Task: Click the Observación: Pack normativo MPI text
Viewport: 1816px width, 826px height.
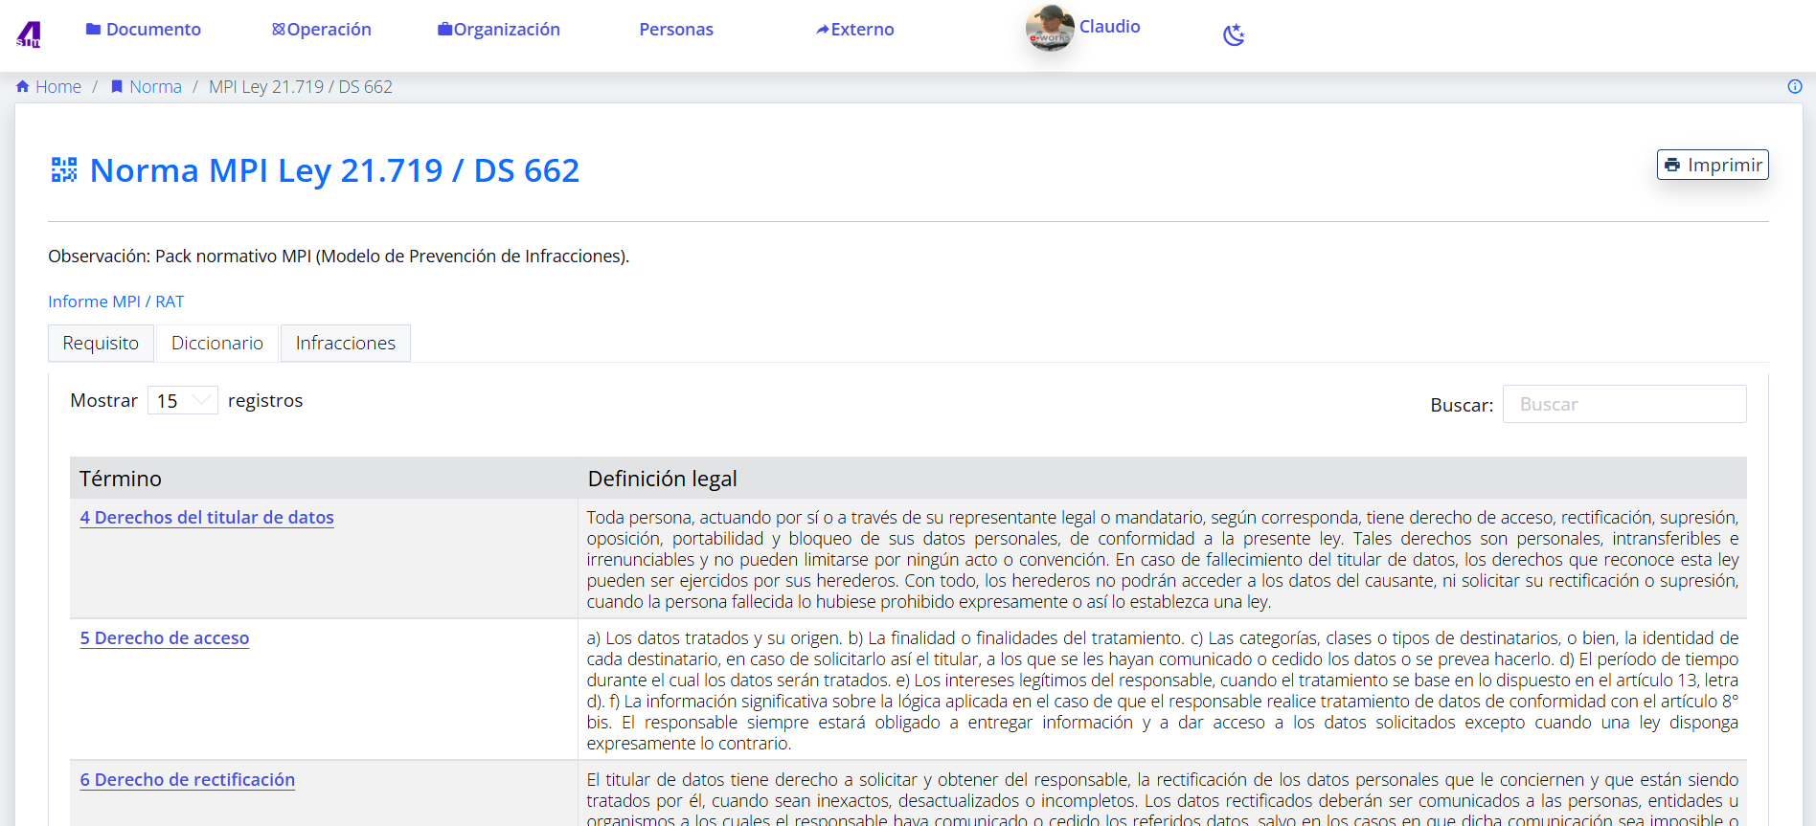Action: click(x=339, y=257)
